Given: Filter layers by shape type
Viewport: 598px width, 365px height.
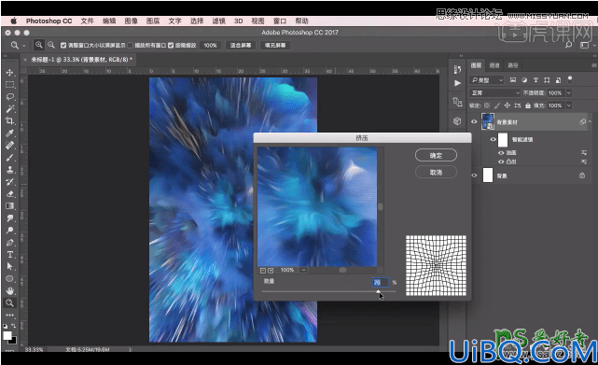Looking at the screenshot, I should click(x=547, y=80).
